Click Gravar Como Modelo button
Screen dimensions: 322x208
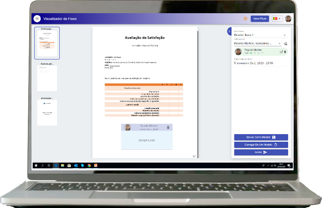click(x=261, y=137)
